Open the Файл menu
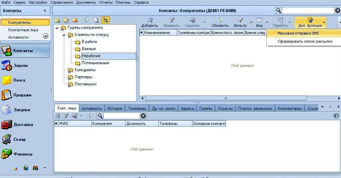Viewport: 341px width, 178px height. tap(6, 2)
